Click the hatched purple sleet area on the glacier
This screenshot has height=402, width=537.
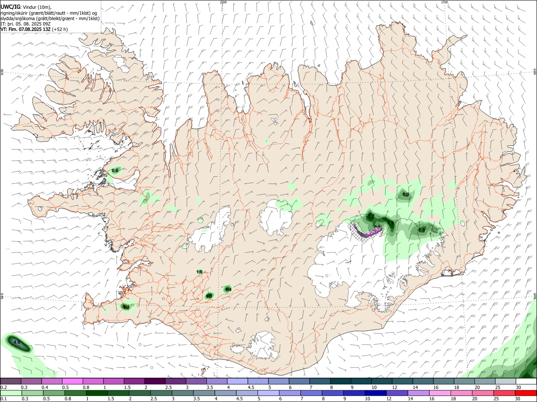click(x=366, y=232)
